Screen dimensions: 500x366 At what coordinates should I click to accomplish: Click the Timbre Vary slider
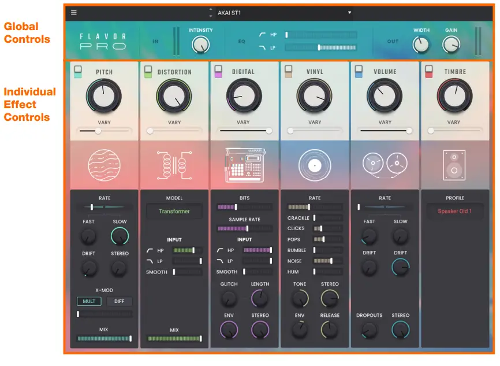click(x=455, y=131)
